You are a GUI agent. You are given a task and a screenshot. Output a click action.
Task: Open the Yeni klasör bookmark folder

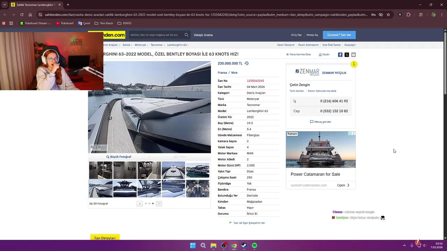104,23
